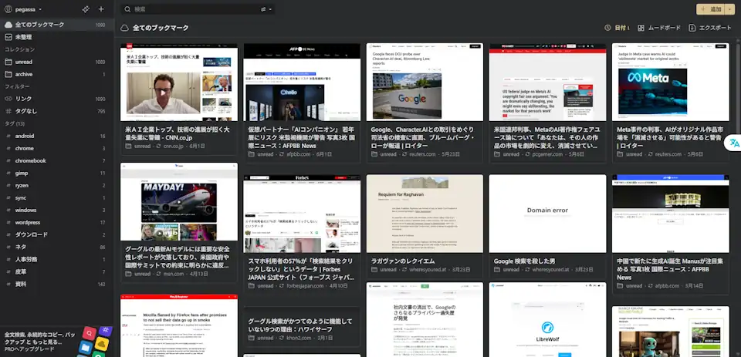Select the 皮革 tag
This screenshot has width=741, height=357.
pos(56,272)
